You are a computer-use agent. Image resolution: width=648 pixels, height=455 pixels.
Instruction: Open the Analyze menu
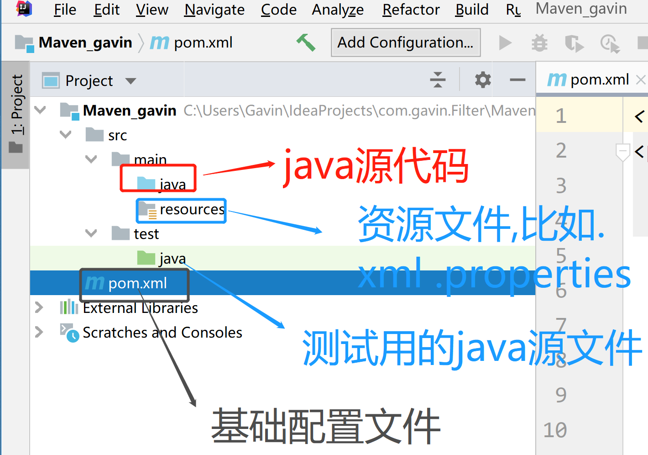338,10
